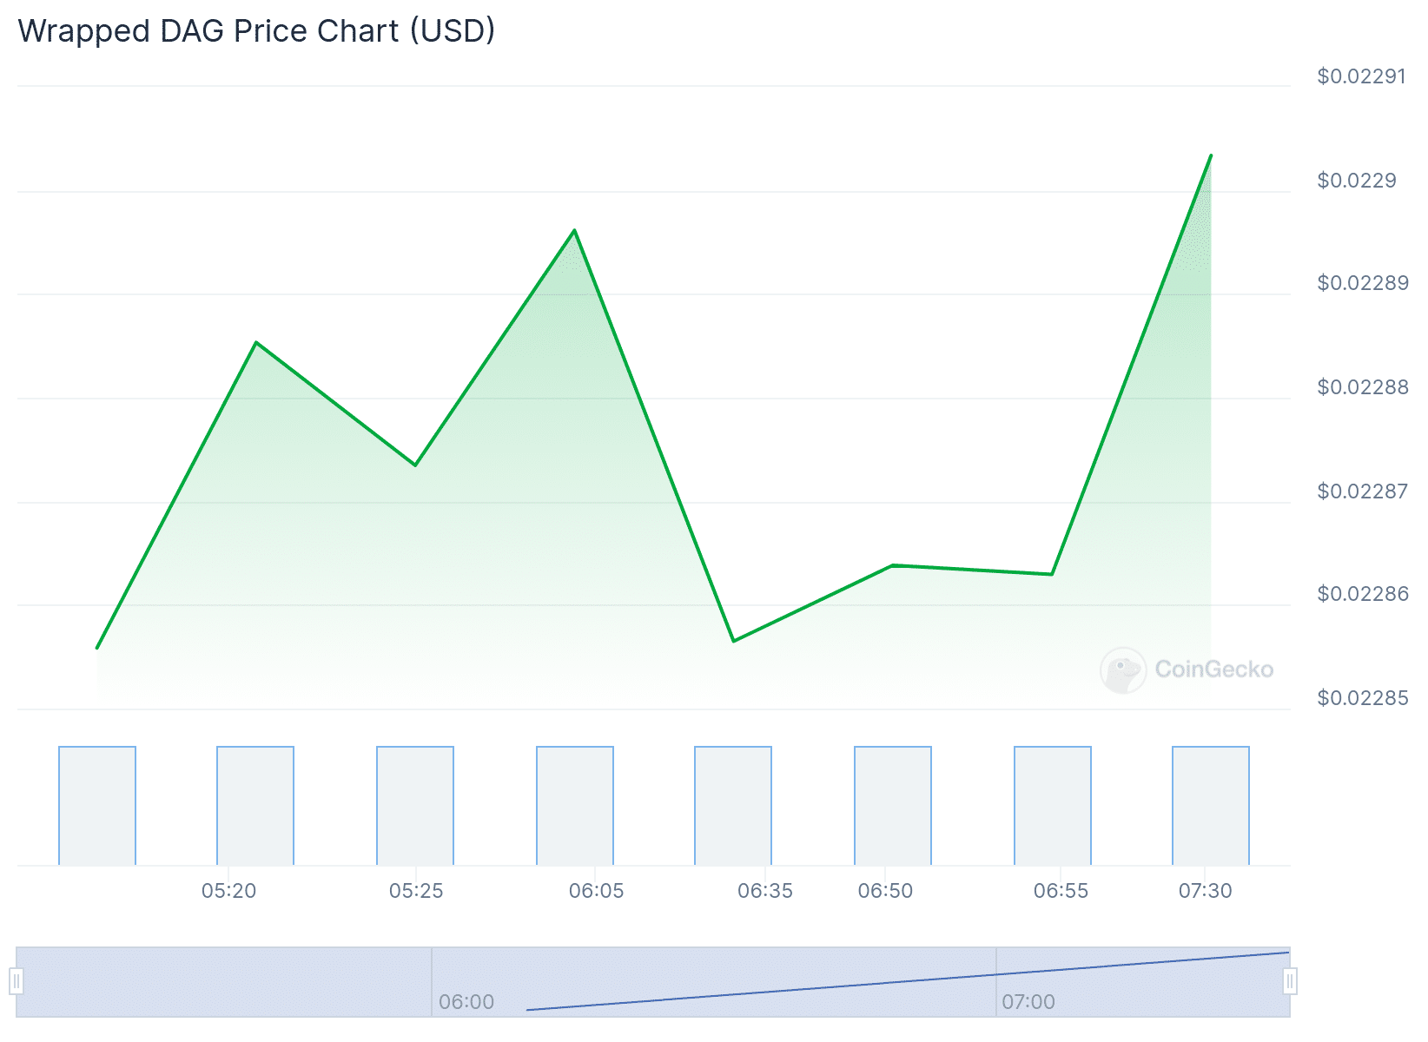
Task: Select the final price point at 07:30
Action: tap(1211, 156)
